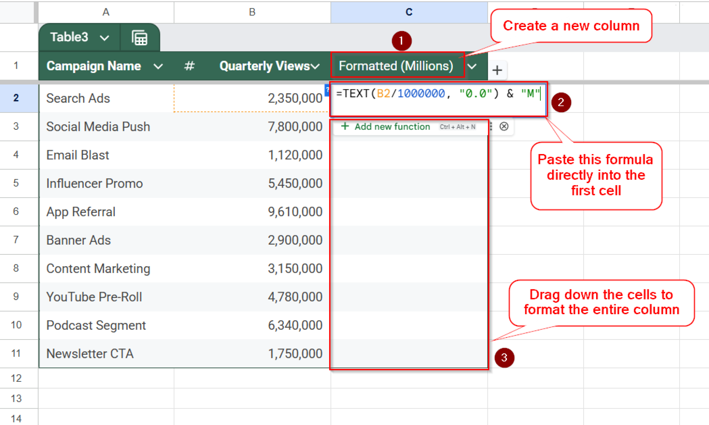This screenshot has height=425, width=709.
Task: Select column A header
Action: (x=106, y=12)
